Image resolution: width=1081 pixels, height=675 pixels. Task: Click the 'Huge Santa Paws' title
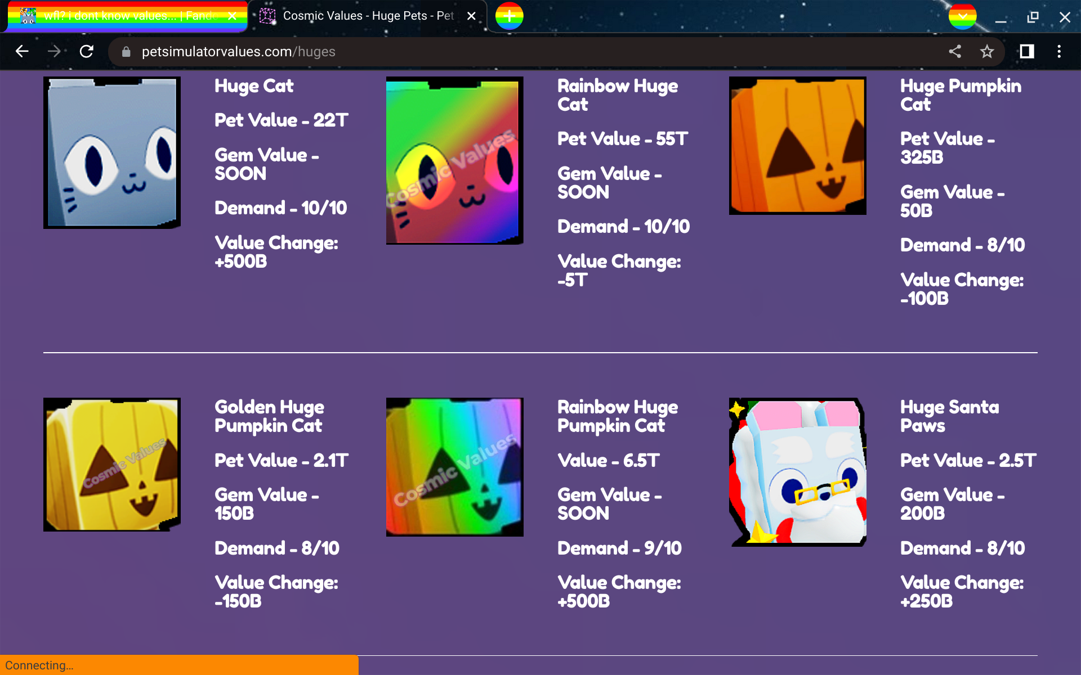tap(950, 416)
